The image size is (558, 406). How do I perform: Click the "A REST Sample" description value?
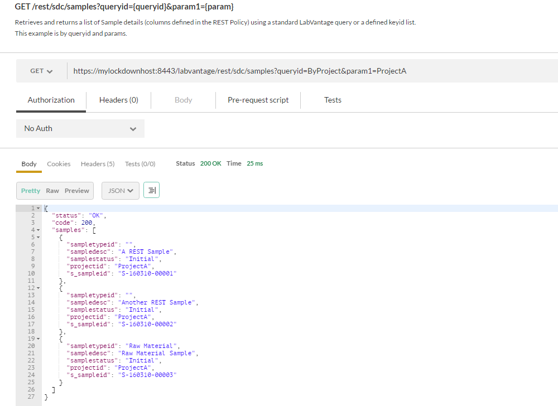tap(146, 252)
